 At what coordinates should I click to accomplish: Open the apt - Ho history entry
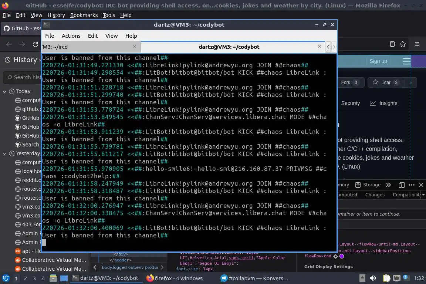tap(28, 251)
